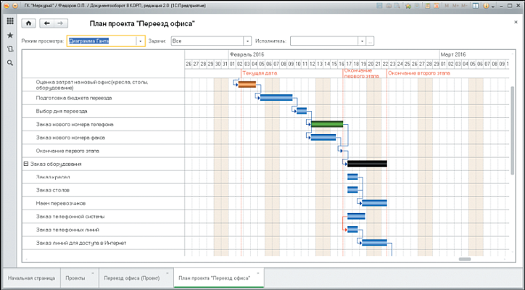This screenshot has width=525, height=290.
Task: Click the Search magnifier icon in sidebar
Action: tap(9, 63)
